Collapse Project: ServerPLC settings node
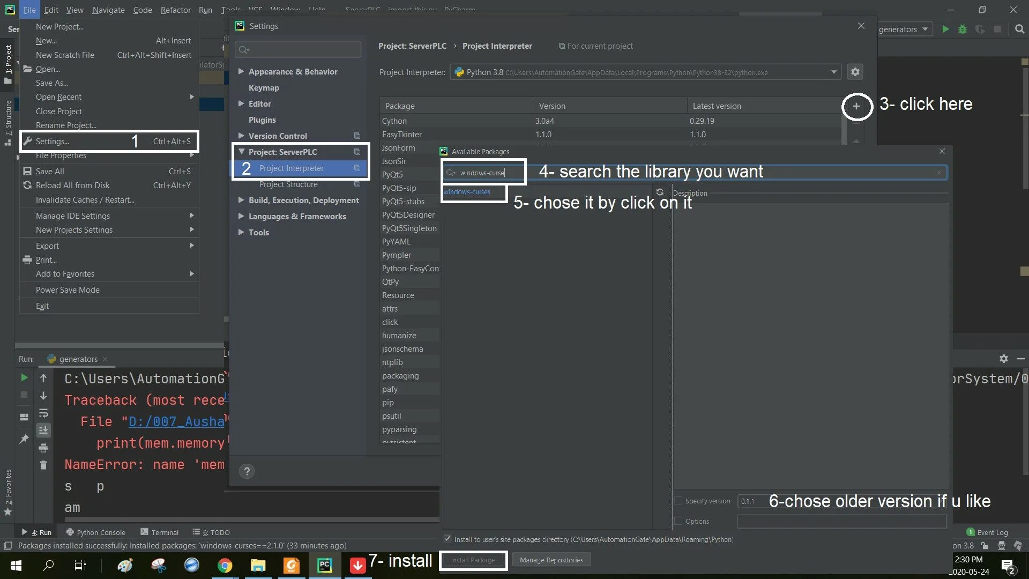This screenshot has height=579, width=1029. point(241,152)
